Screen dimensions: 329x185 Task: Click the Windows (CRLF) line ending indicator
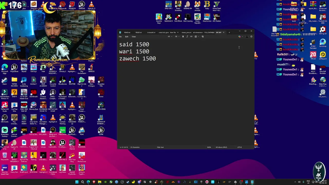221,147
